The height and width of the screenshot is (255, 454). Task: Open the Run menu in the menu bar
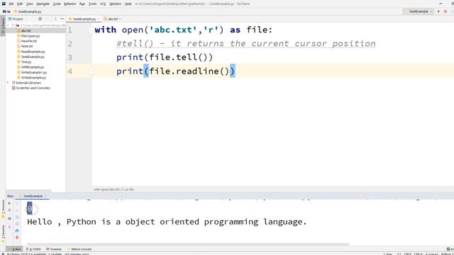point(82,4)
